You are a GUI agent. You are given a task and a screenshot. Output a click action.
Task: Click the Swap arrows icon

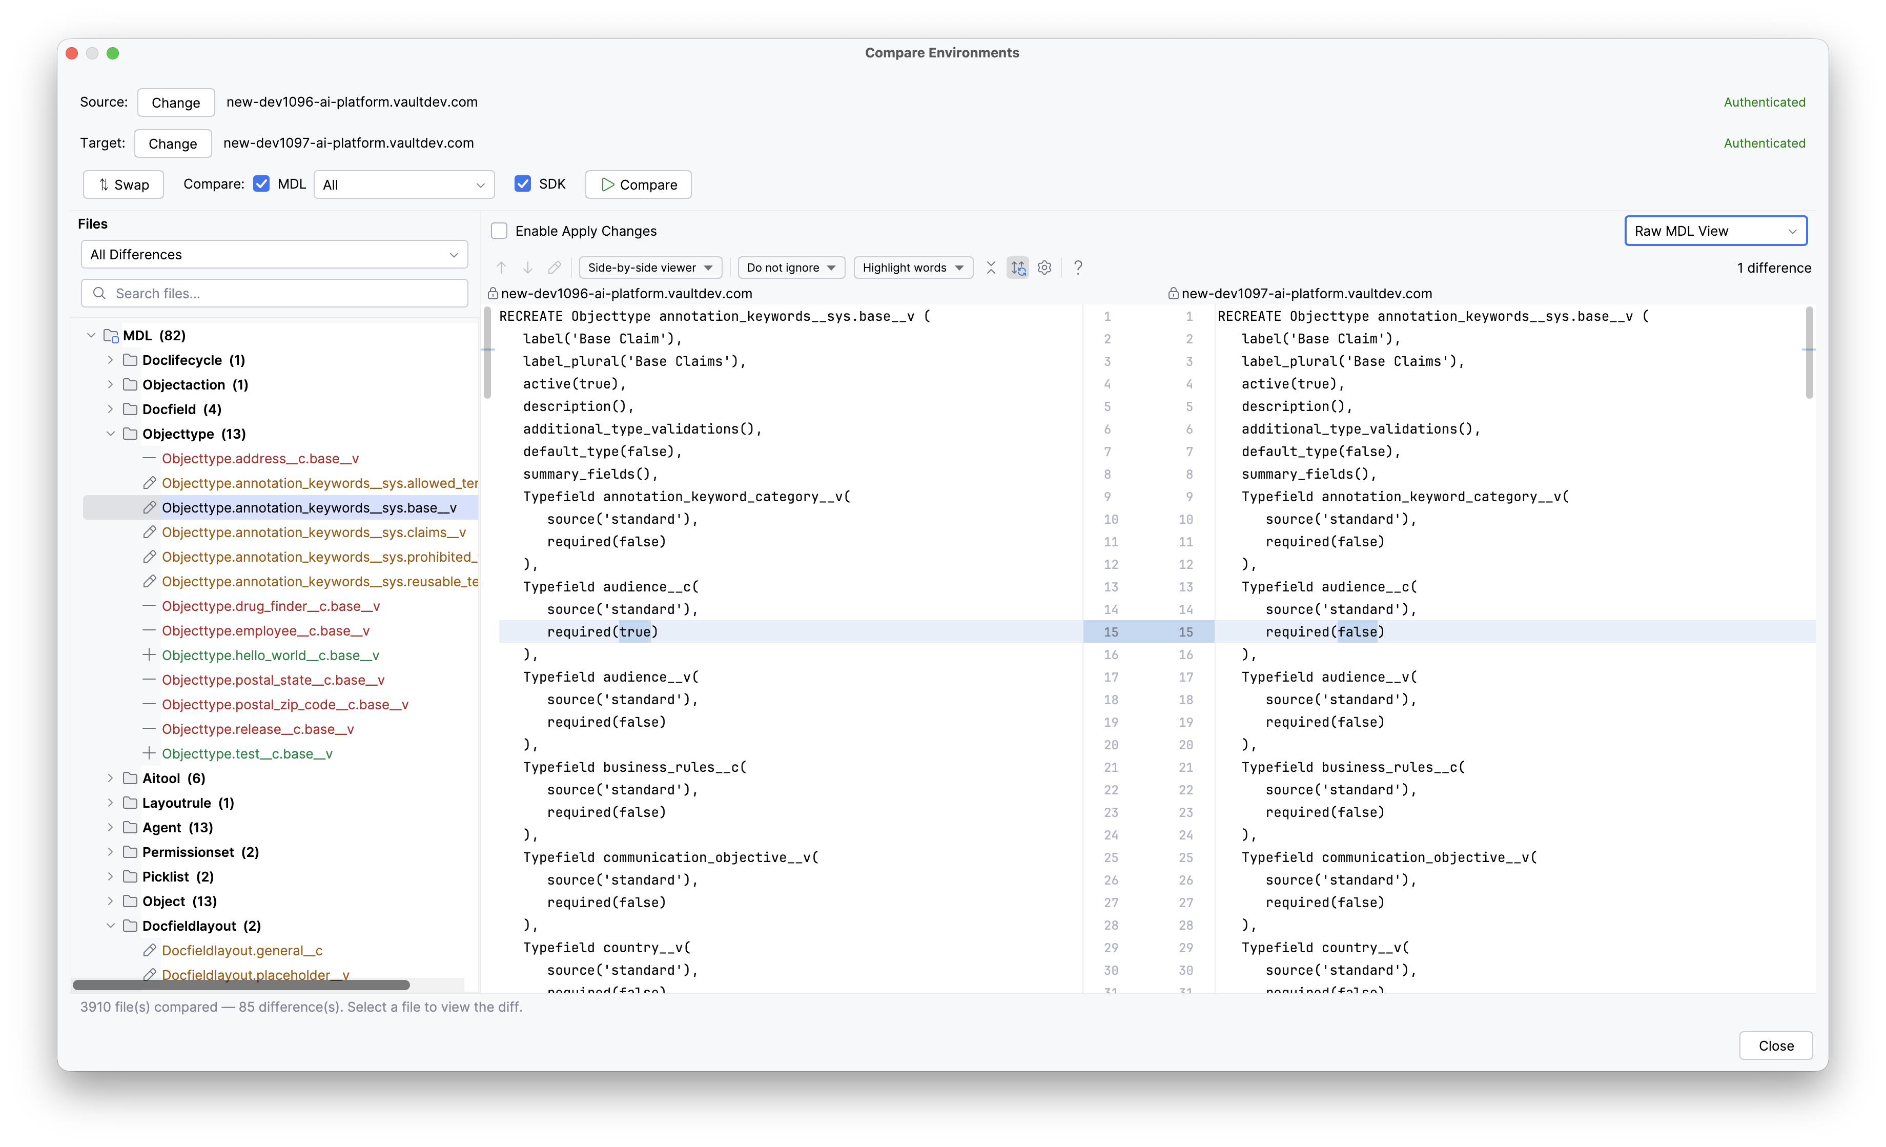point(104,185)
